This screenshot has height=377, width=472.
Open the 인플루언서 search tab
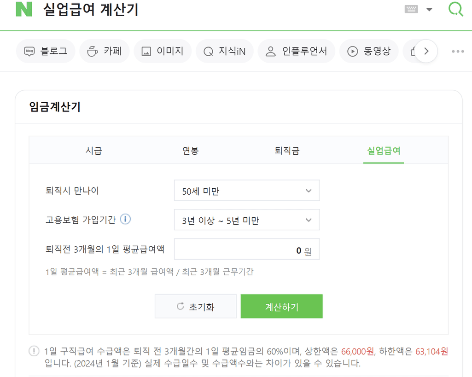point(296,51)
